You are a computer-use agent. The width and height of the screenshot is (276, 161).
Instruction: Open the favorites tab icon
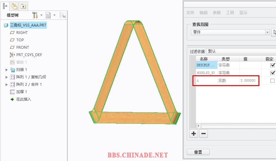click(x=23, y=6)
